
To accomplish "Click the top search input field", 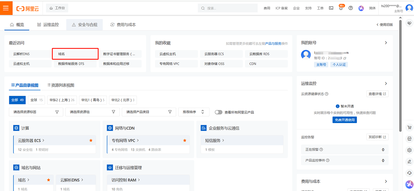I will [x=228, y=8].
